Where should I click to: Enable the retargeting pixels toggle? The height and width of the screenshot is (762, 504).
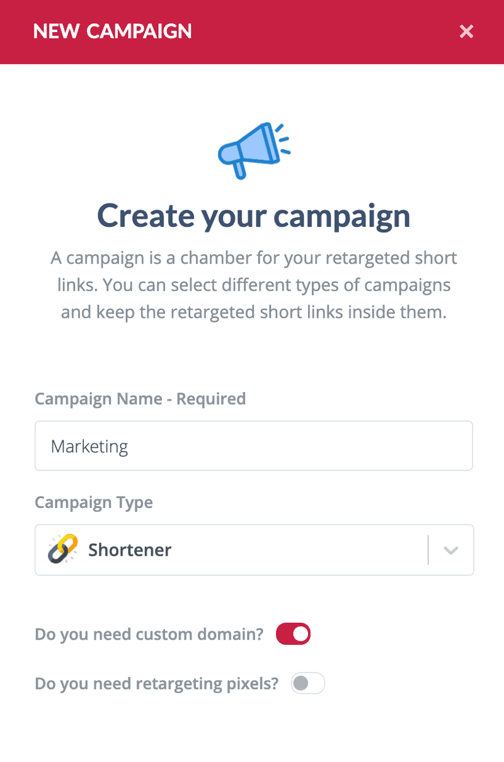point(308,684)
